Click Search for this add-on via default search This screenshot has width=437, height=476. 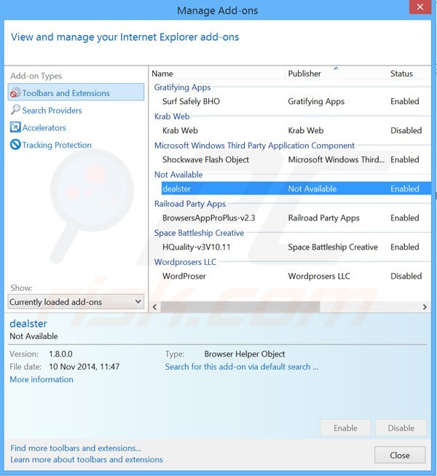coord(241,367)
